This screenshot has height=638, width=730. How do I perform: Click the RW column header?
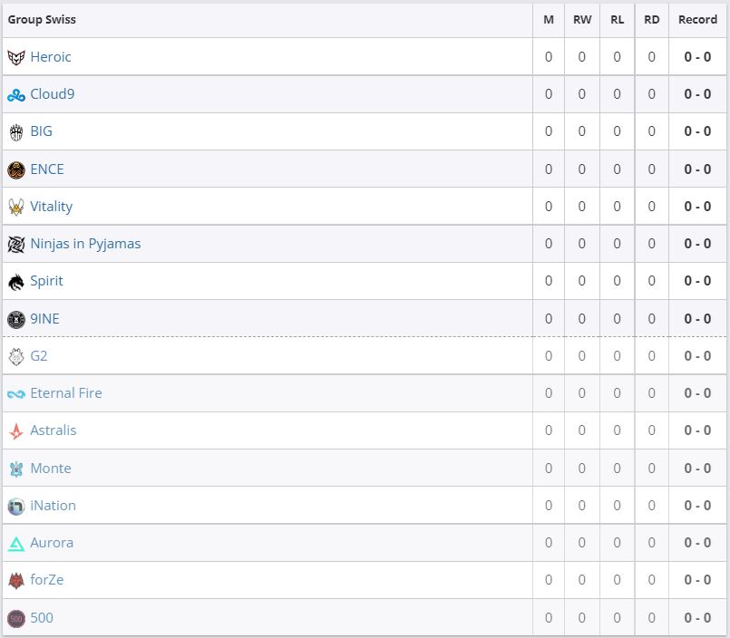point(582,19)
